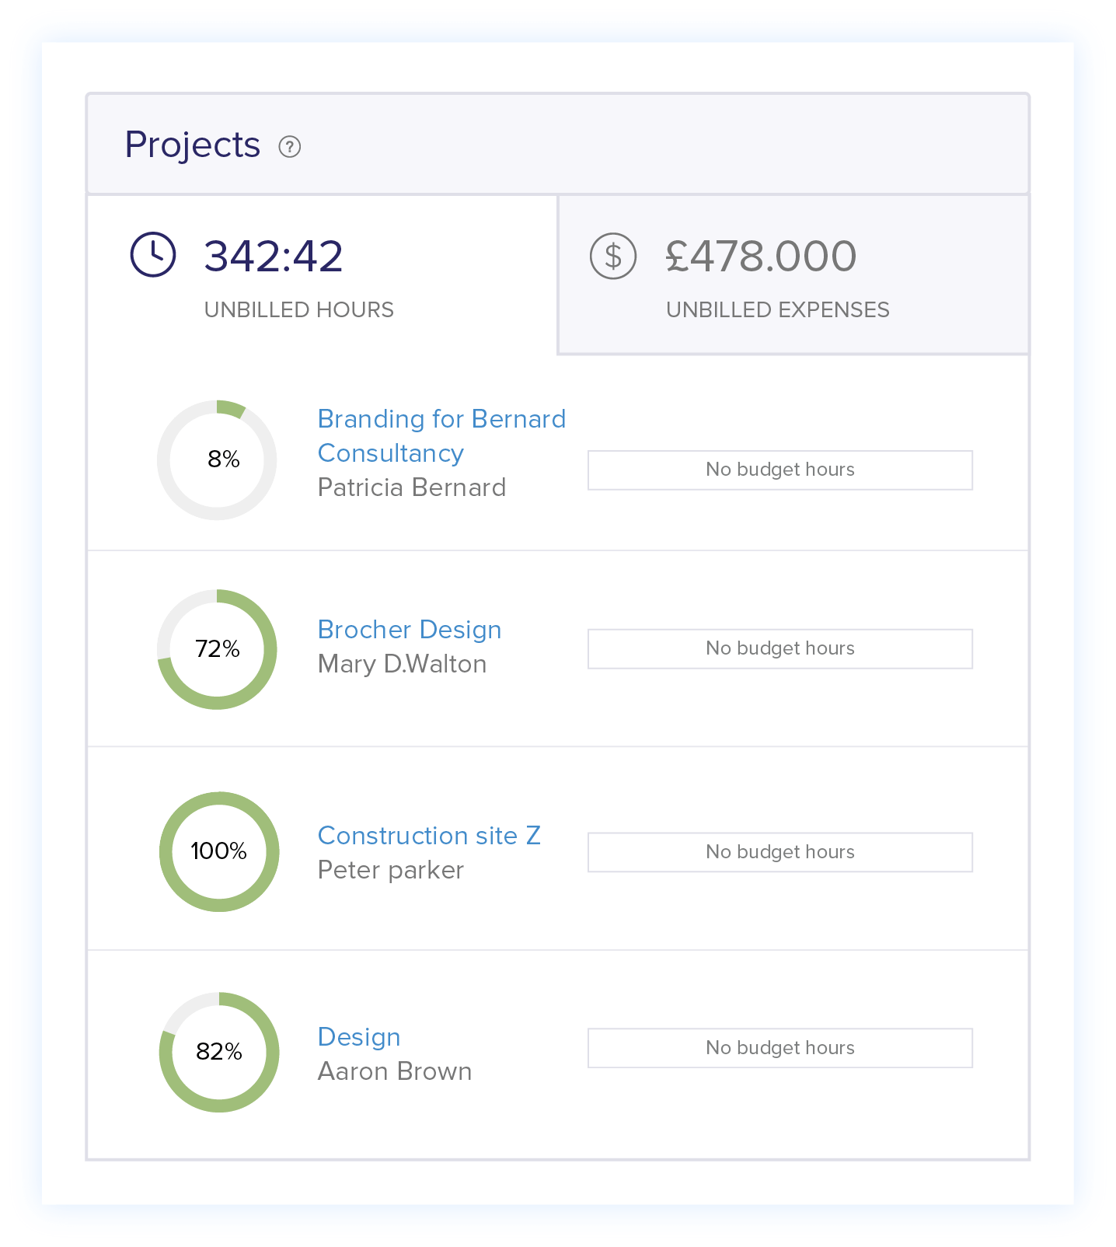Click the 82% progress ring

pyautogui.click(x=219, y=1053)
